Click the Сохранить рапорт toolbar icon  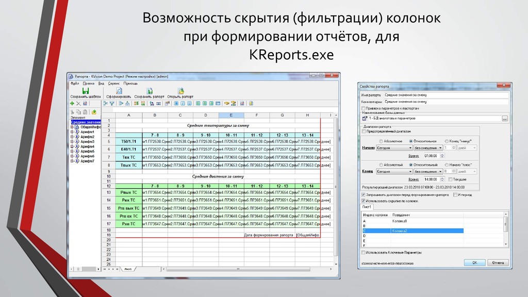149,91
